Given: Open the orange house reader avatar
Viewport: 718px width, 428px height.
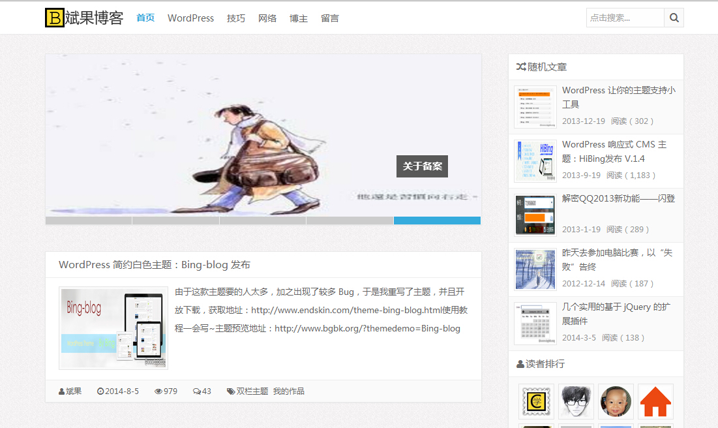Looking at the screenshot, I should [656, 401].
